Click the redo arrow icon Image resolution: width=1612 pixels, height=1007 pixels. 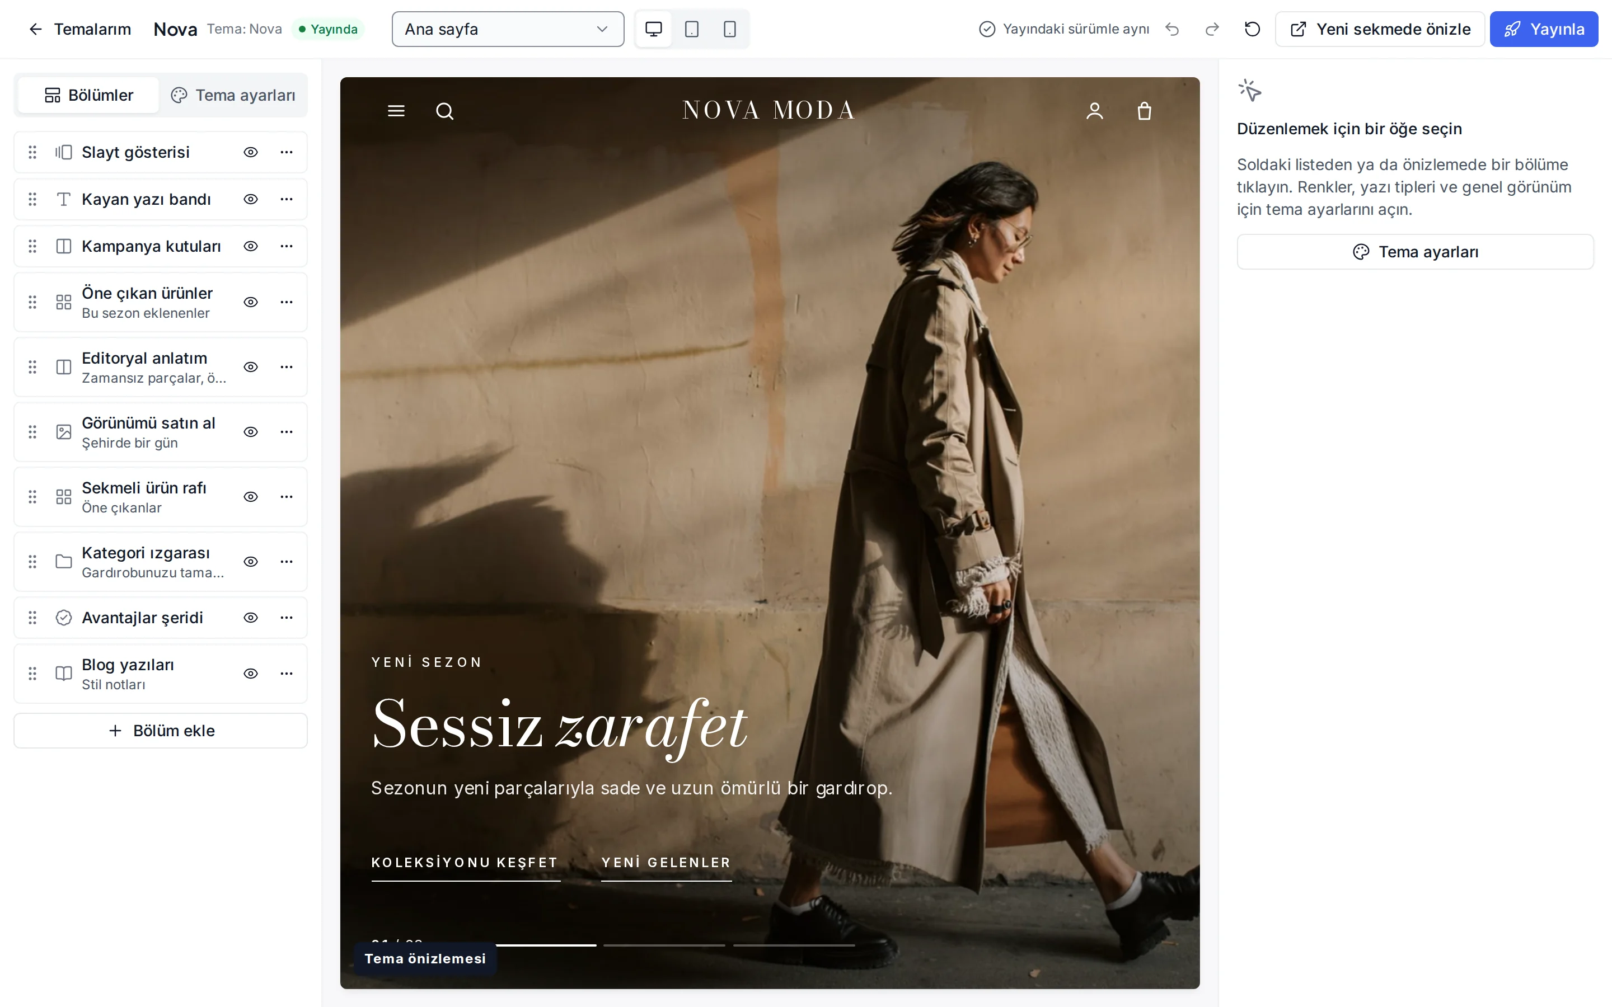1212,29
